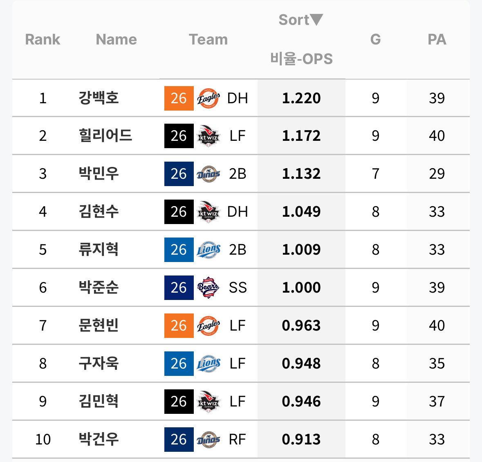Sort the table by PA column
482x462 pixels.
437,39
